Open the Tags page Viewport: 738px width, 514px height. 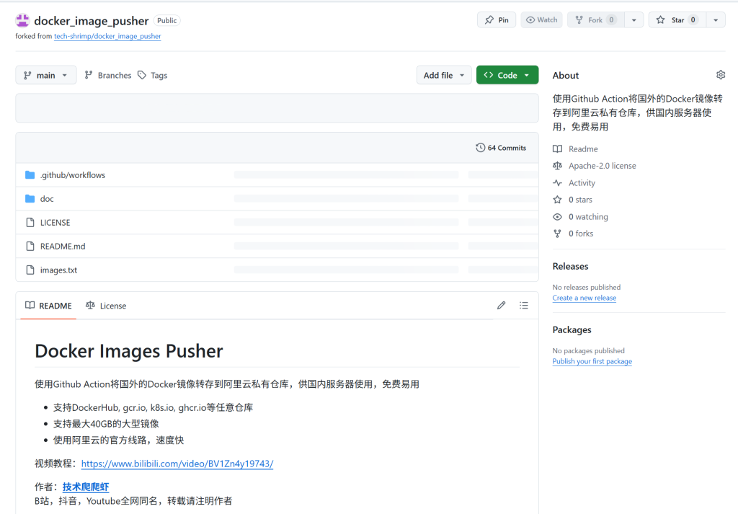tap(153, 75)
